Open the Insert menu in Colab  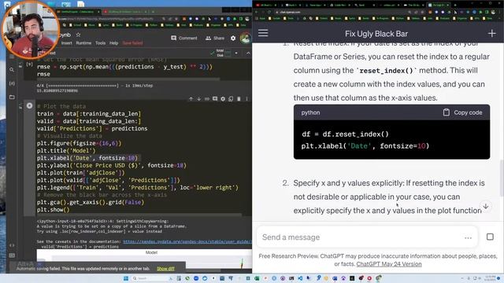pyautogui.click(x=66, y=43)
